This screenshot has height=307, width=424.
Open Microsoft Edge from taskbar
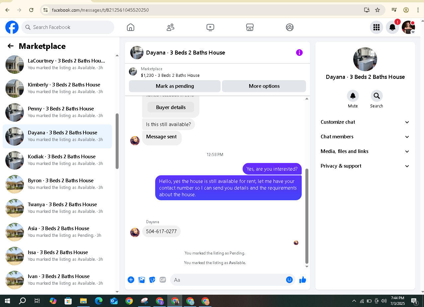tap(99, 301)
